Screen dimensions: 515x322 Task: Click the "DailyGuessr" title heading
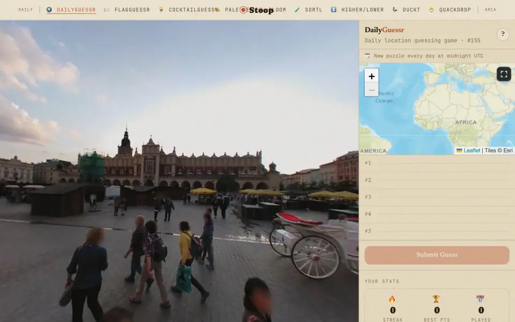coord(384,30)
